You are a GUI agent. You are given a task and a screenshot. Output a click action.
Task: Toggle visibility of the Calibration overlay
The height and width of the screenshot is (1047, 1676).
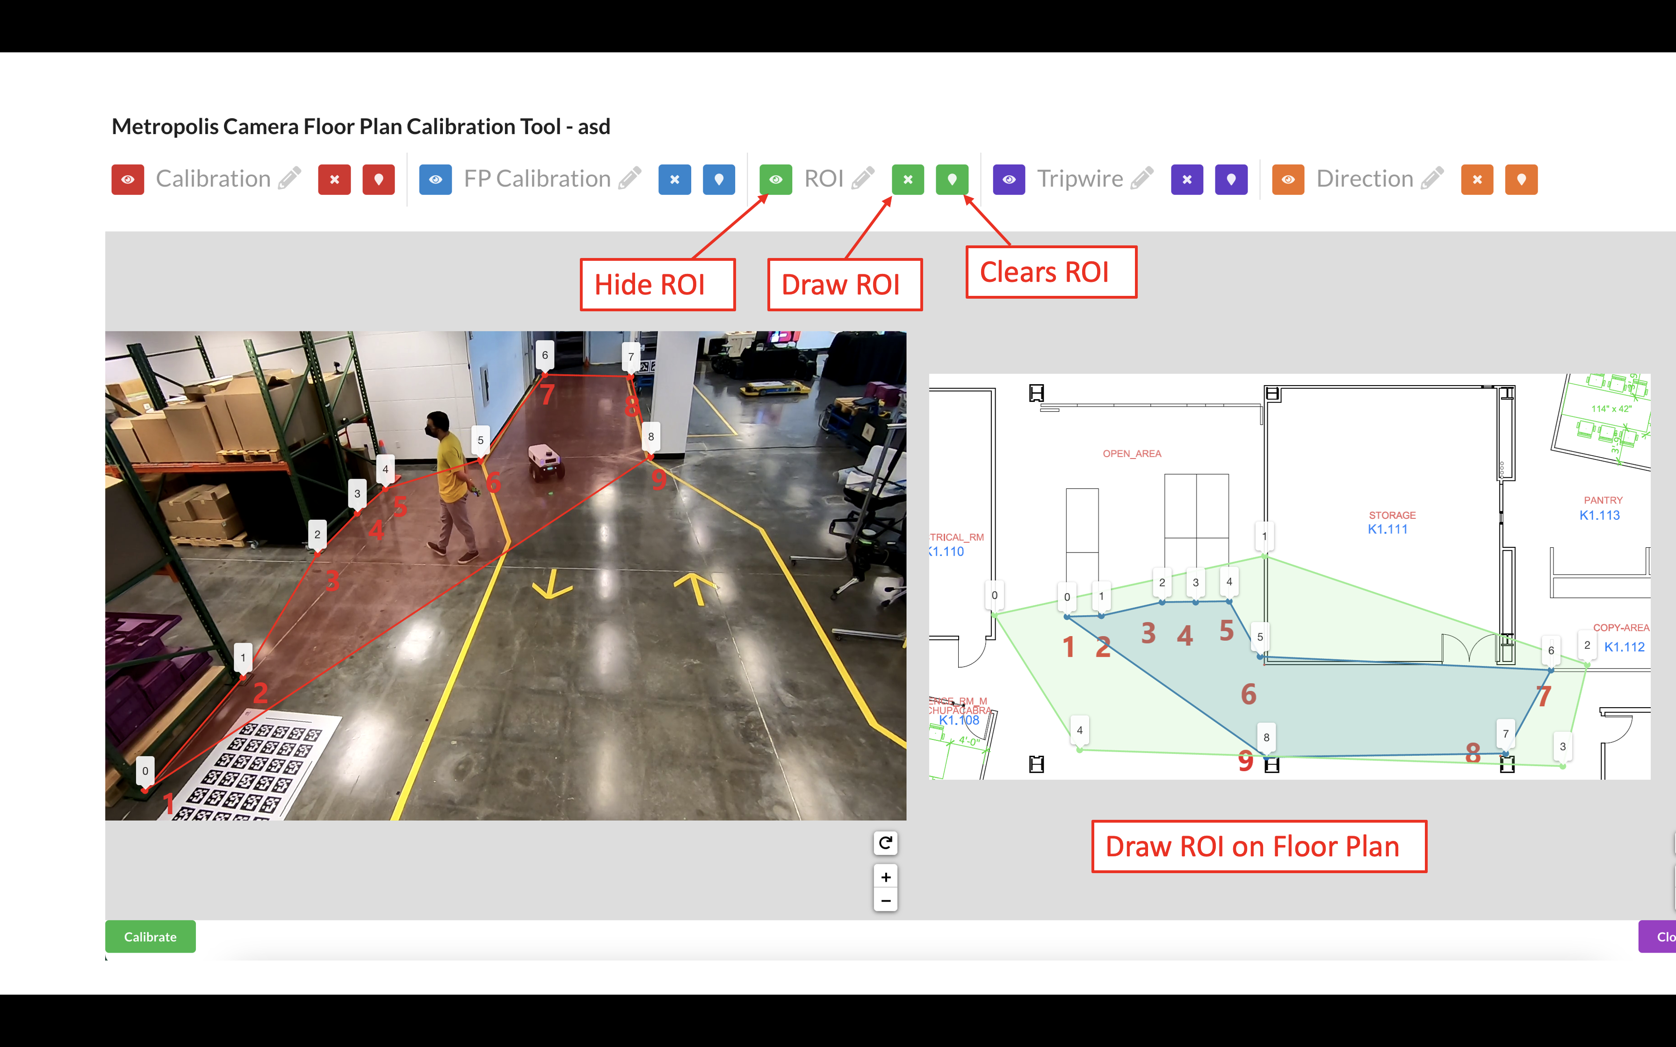click(128, 179)
